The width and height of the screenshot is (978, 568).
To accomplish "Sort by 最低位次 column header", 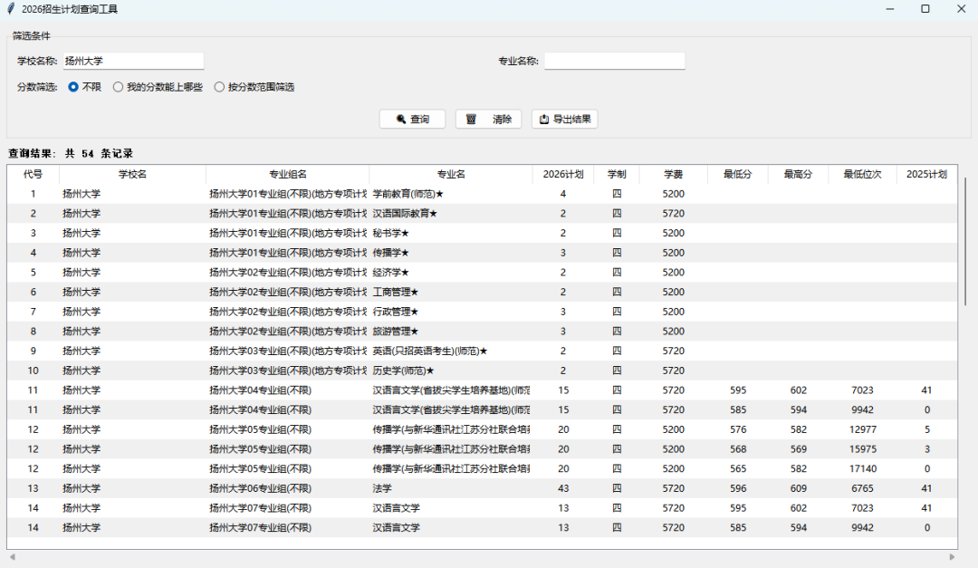I will click(863, 174).
